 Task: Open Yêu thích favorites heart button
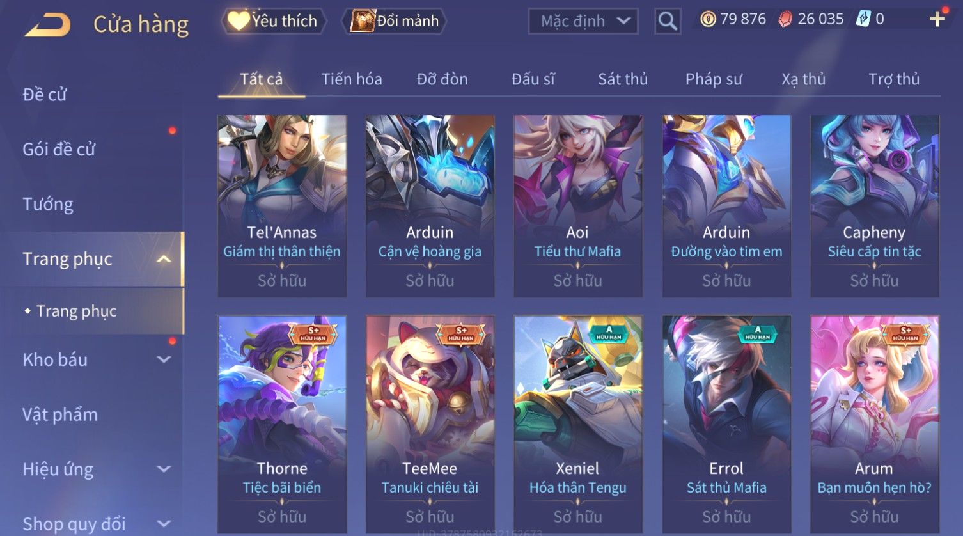pyautogui.click(x=273, y=21)
